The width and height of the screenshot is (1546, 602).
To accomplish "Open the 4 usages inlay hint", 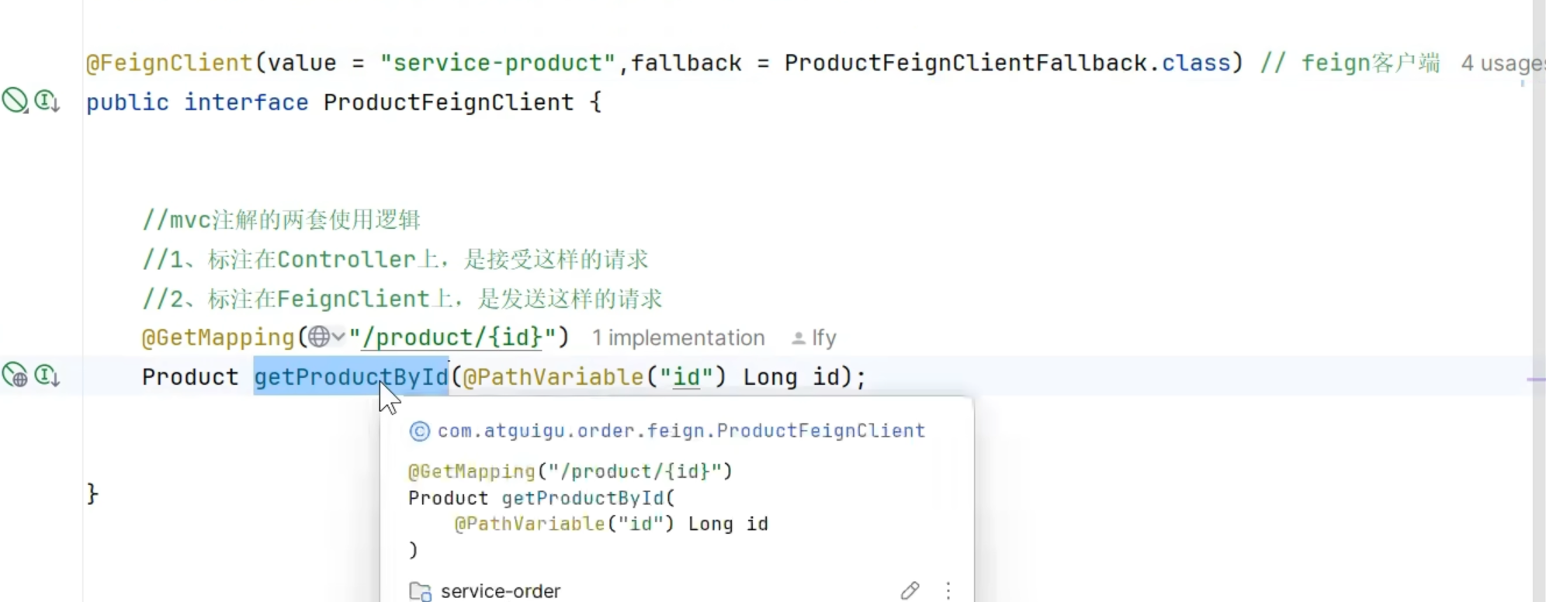I will click(1500, 64).
